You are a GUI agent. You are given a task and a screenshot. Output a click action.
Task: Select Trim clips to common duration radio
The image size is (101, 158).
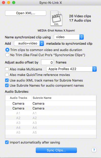pos(7,50)
